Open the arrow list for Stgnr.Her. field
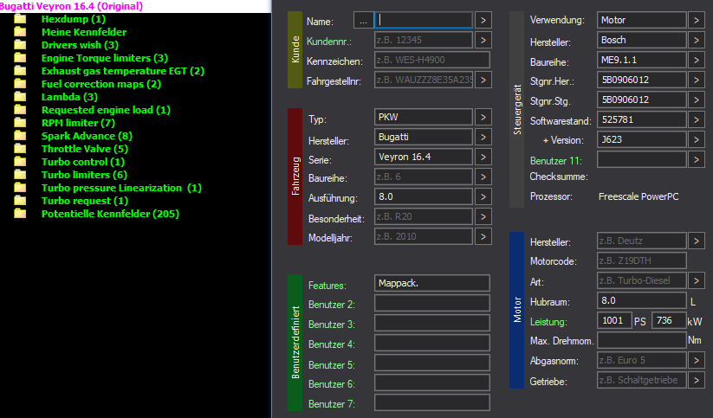 (697, 80)
